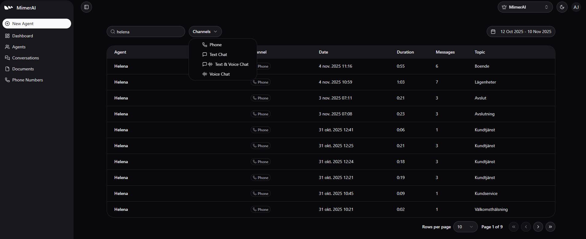This screenshot has width=586, height=239.
Task: Click the MimerAI logo icon
Action: [x=9, y=8]
